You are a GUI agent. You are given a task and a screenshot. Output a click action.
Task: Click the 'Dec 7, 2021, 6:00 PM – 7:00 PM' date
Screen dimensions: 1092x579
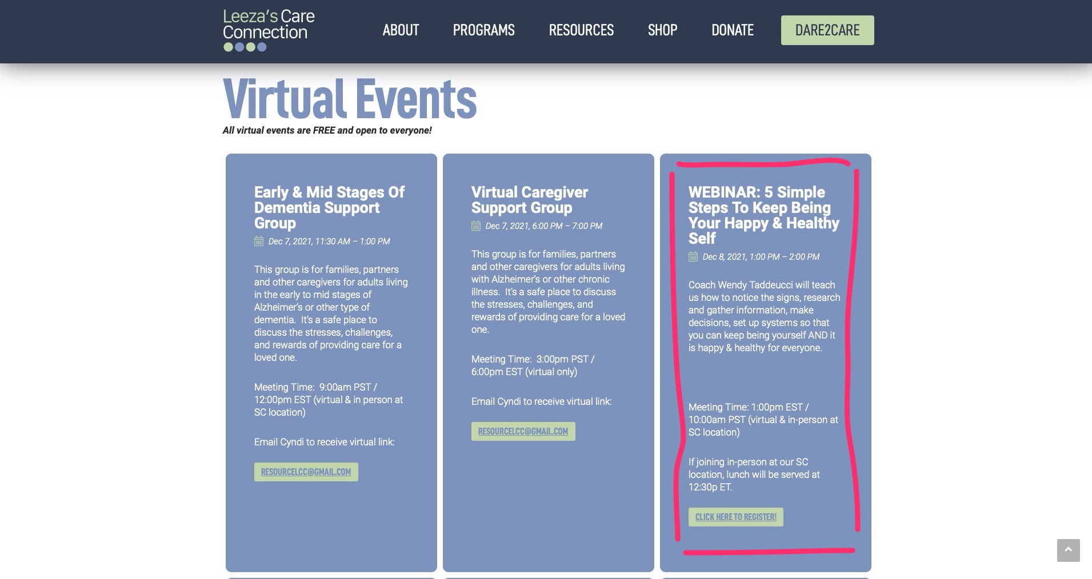tap(544, 226)
